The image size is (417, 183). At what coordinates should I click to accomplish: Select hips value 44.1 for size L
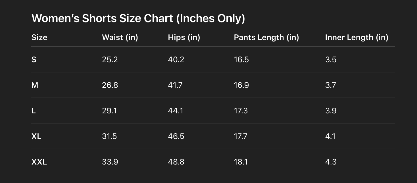pos(176,111)
